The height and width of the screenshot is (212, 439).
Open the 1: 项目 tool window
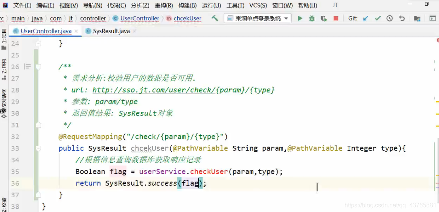click(4, 40)
